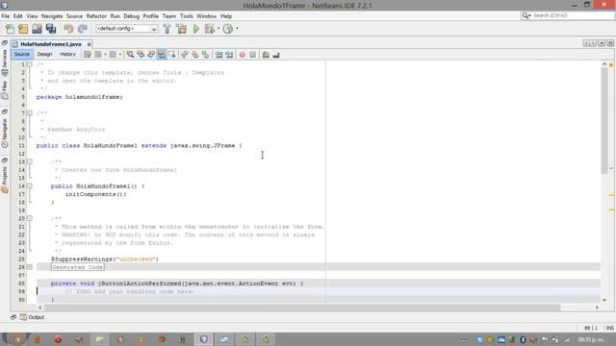
Task: Select the HolaMundoFrame1.java editor tab
Action: [51, 44]
